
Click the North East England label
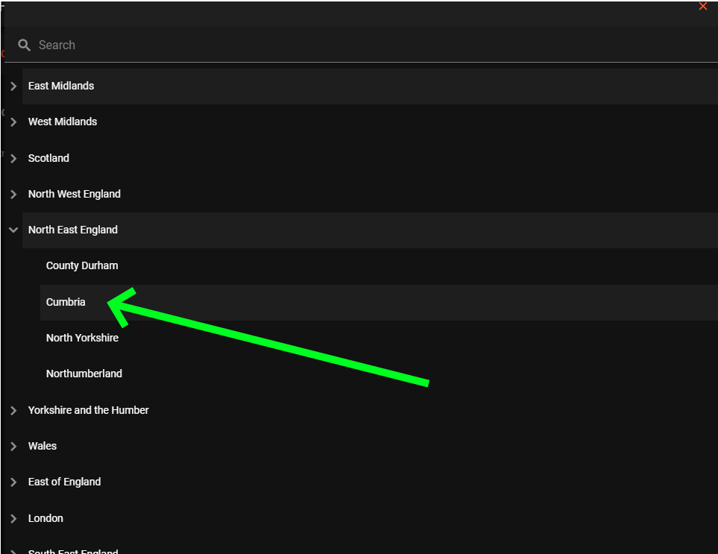click(73, 230)
